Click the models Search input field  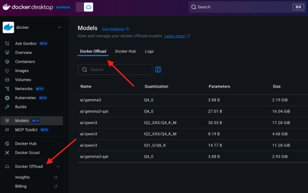115,69
